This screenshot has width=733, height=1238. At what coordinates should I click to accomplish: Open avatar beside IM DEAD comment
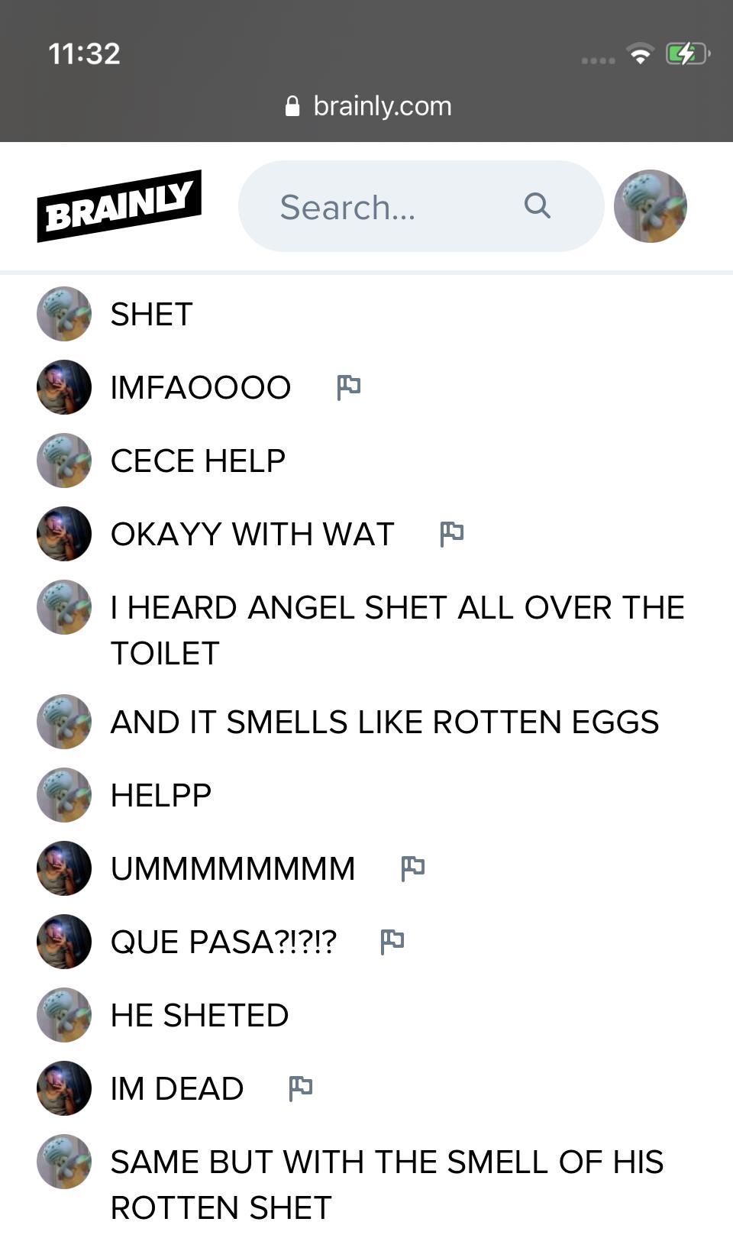point(64,1088)
